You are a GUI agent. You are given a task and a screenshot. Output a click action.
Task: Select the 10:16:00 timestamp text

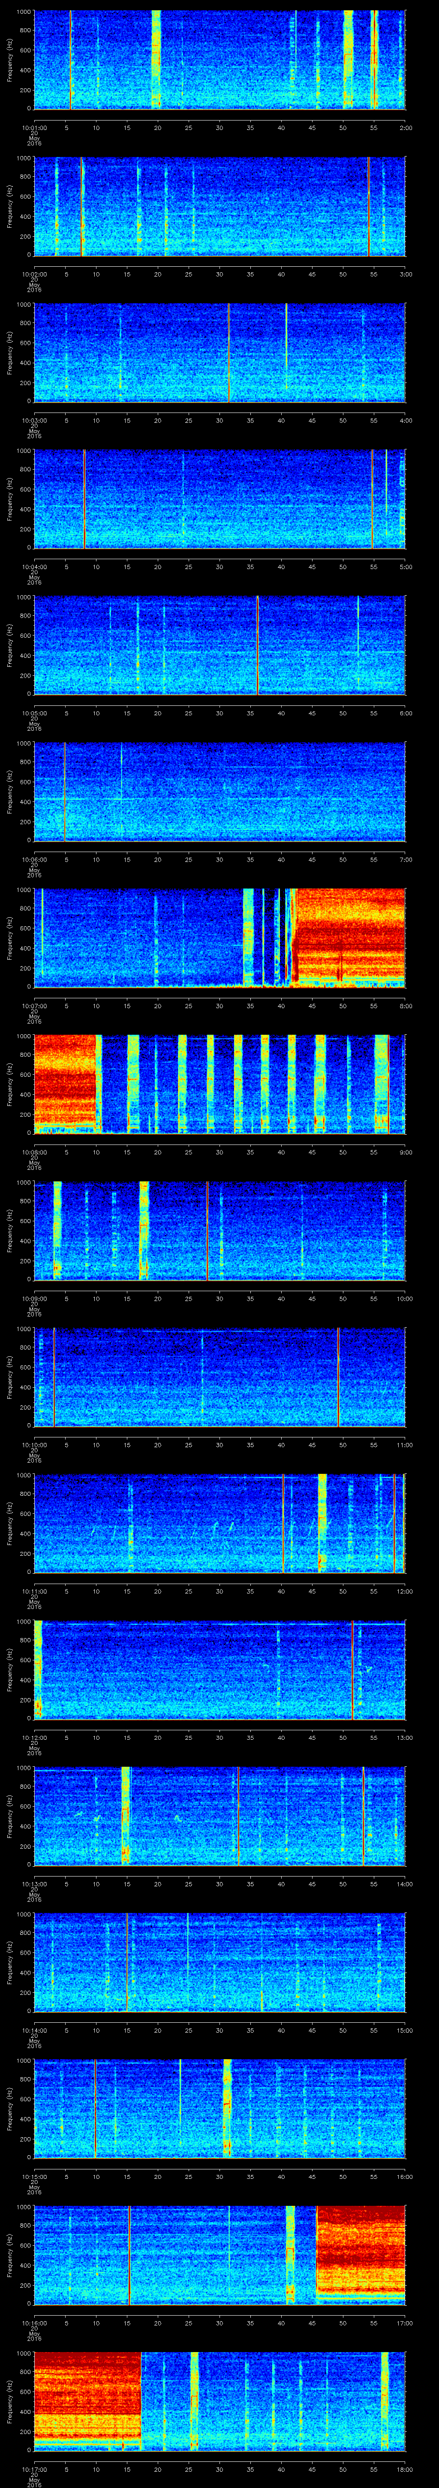(34, 2323)
